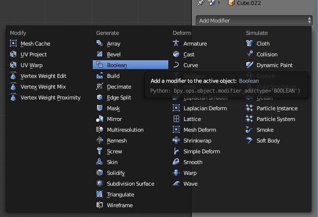
Task: Click the Edge Split modifier icon
Action: point(99,97)
